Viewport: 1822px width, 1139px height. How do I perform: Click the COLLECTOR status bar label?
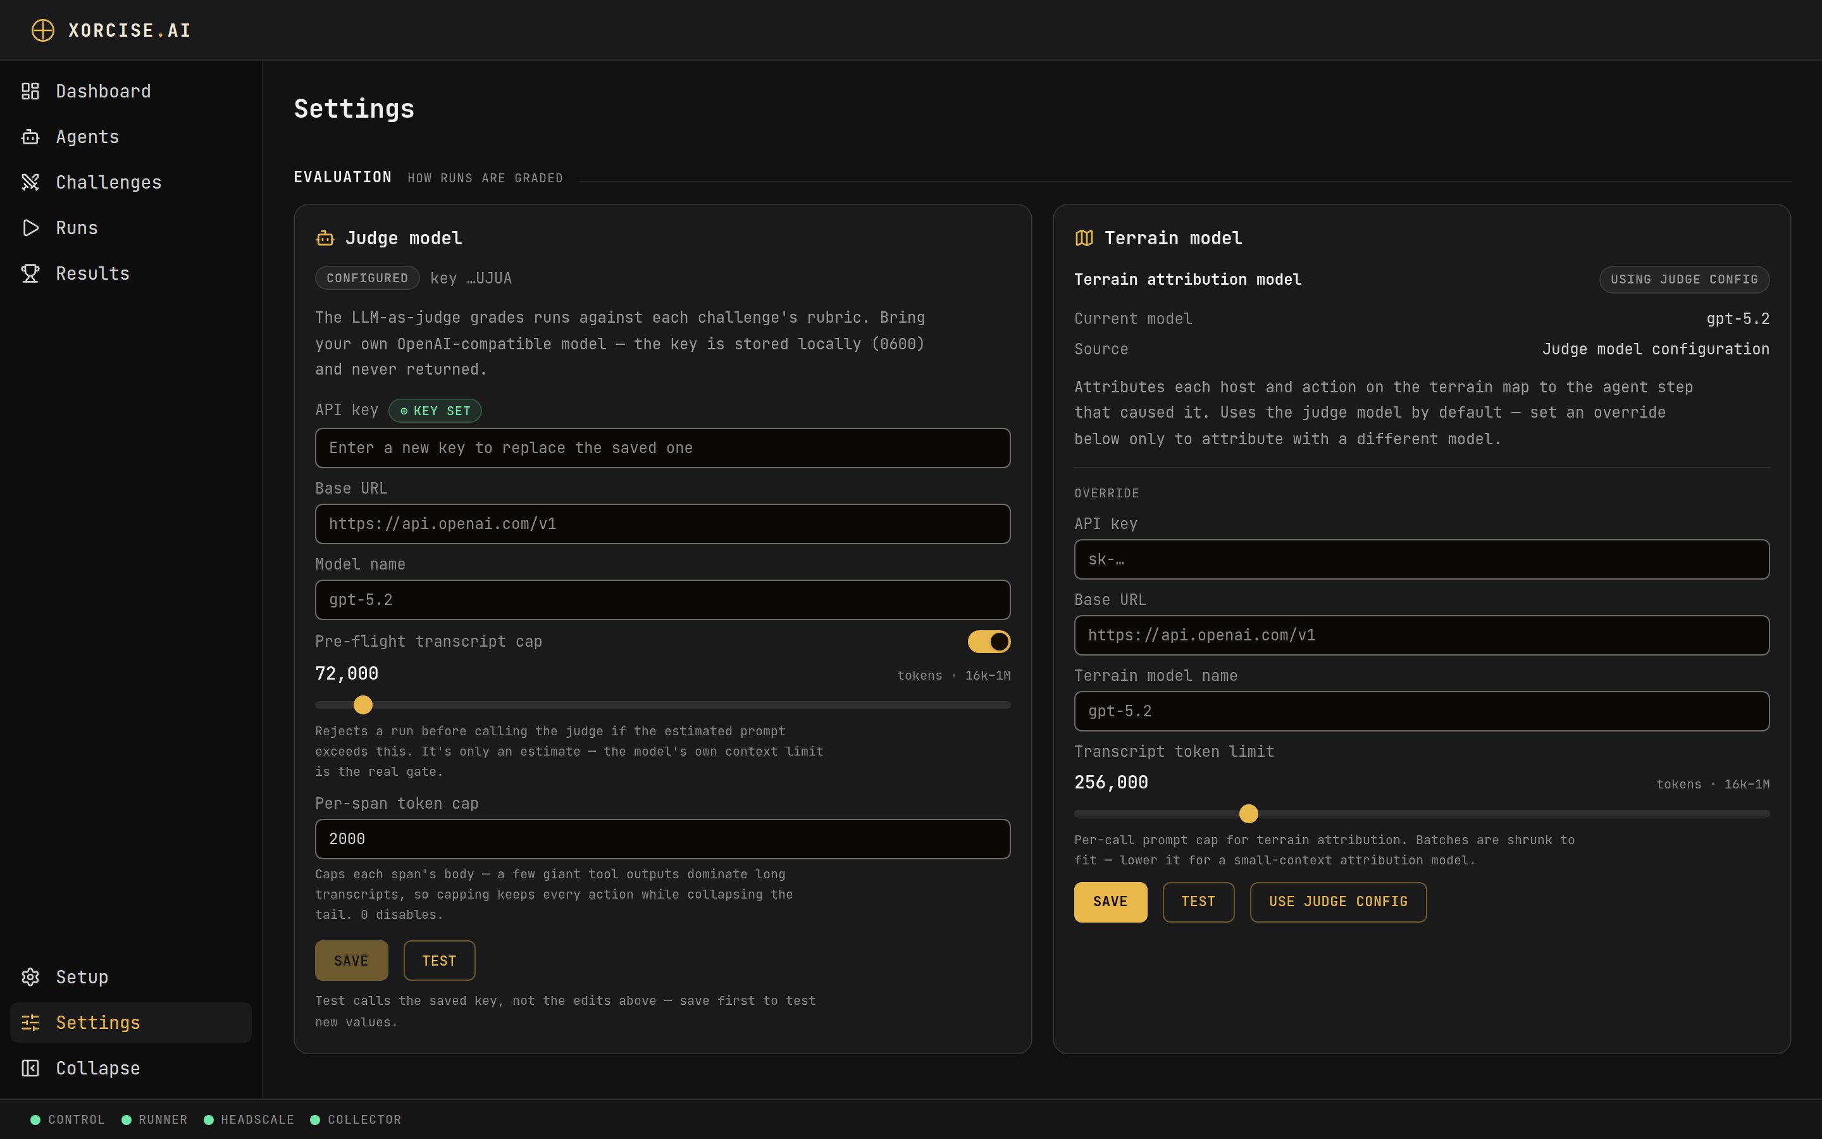tap(364, 1119)
